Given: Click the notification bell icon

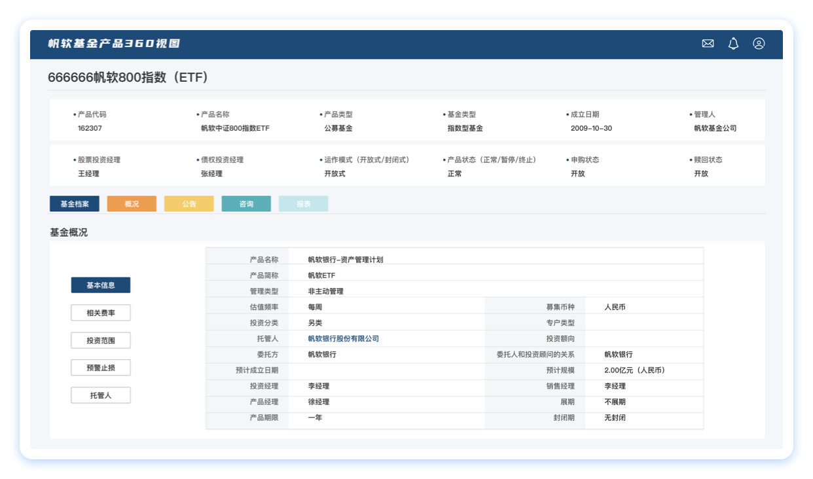Looking at the screenshot, I should 733,44.
